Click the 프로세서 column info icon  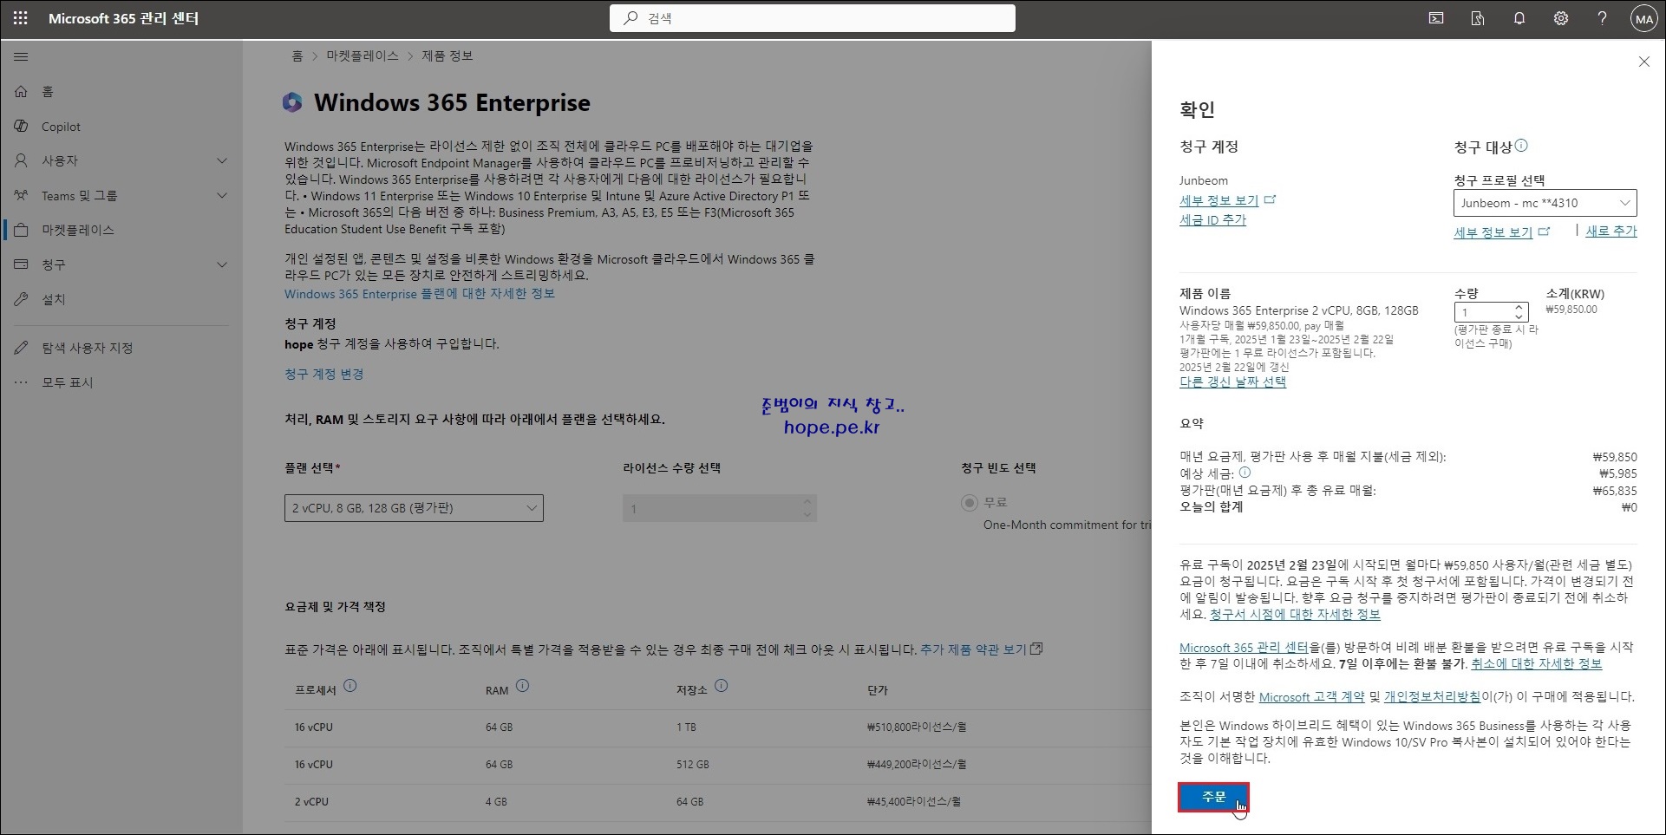(x=350, y=686)
